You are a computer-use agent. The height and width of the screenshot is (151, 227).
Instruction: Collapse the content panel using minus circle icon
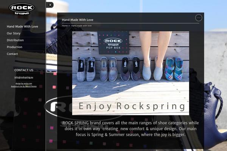click(199, 18)
